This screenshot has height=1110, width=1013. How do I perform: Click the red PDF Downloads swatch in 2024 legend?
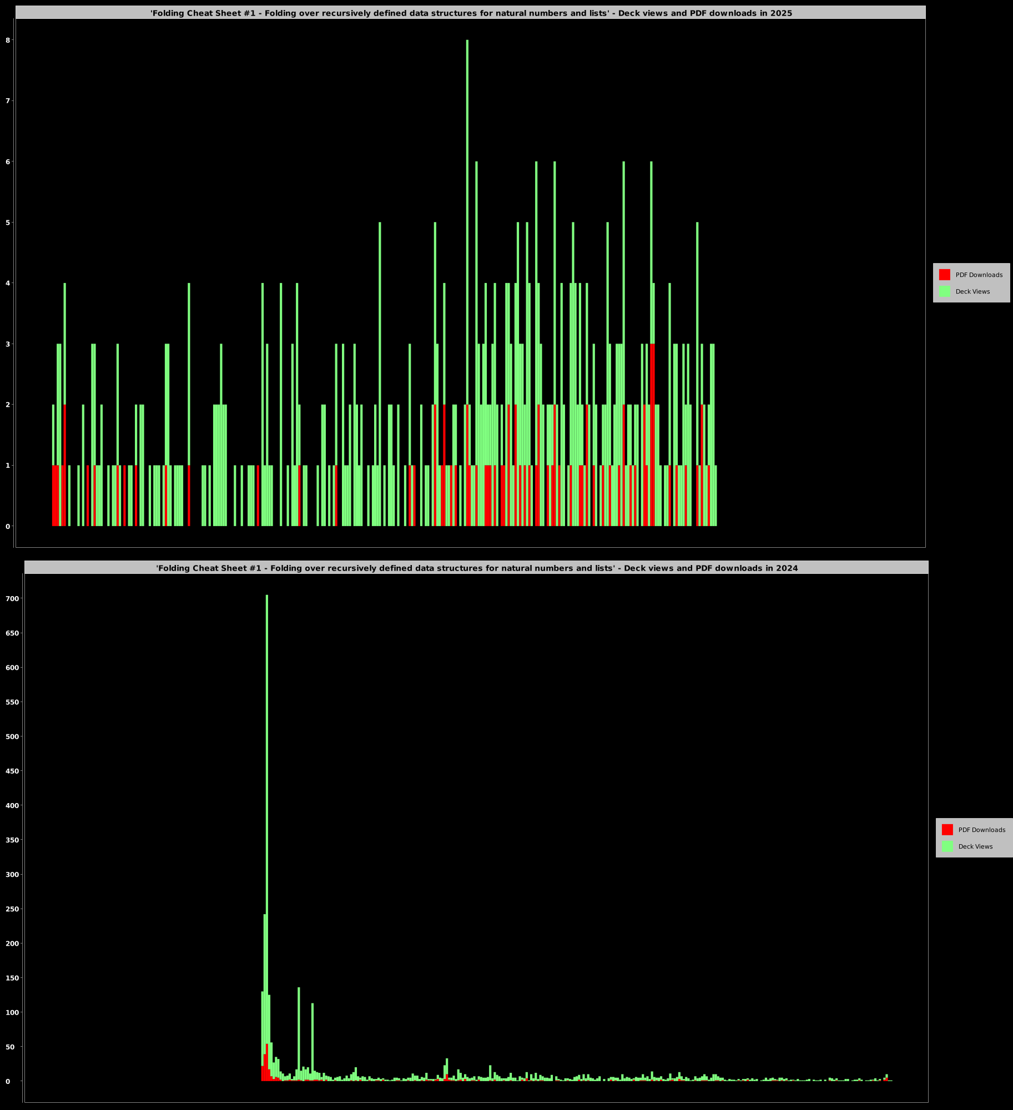tap(947, 830)
